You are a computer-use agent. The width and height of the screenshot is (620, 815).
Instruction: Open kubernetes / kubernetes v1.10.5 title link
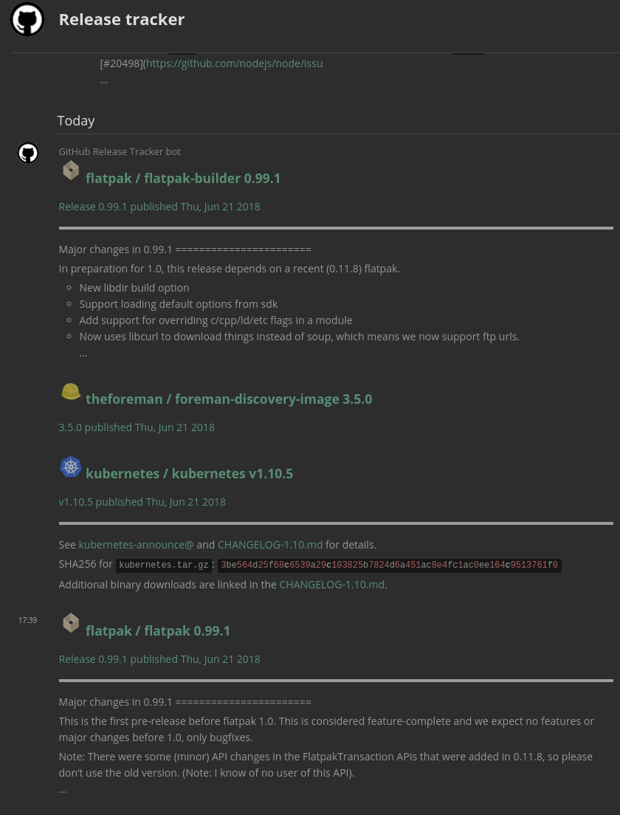pos(189,473)
